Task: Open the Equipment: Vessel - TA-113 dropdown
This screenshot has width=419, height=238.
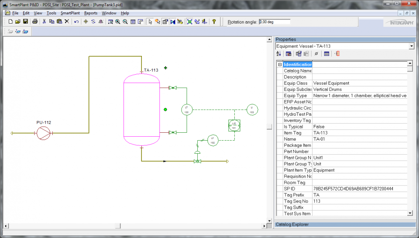Action: coord(411,46)
